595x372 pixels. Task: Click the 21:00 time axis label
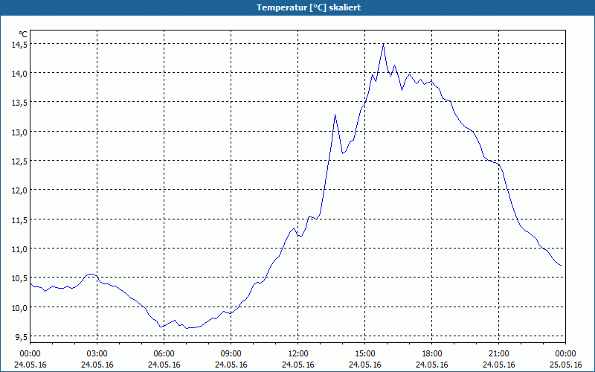(498, 354)
